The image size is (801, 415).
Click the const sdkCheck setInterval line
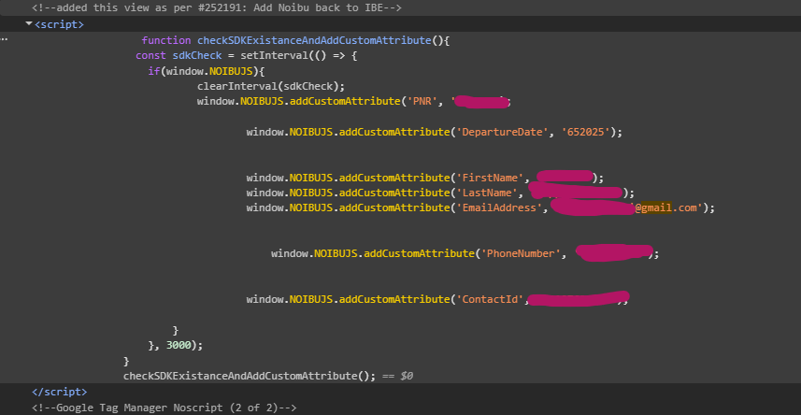pyautogui.click(x=246, y=56)
